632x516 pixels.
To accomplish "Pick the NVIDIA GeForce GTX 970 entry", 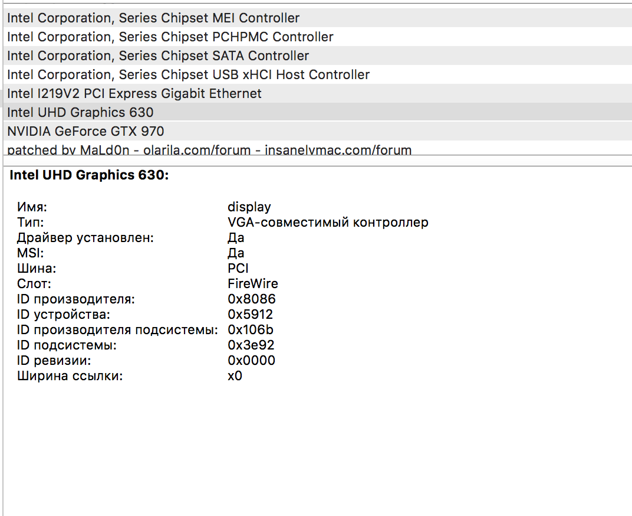I will point(85,132).
